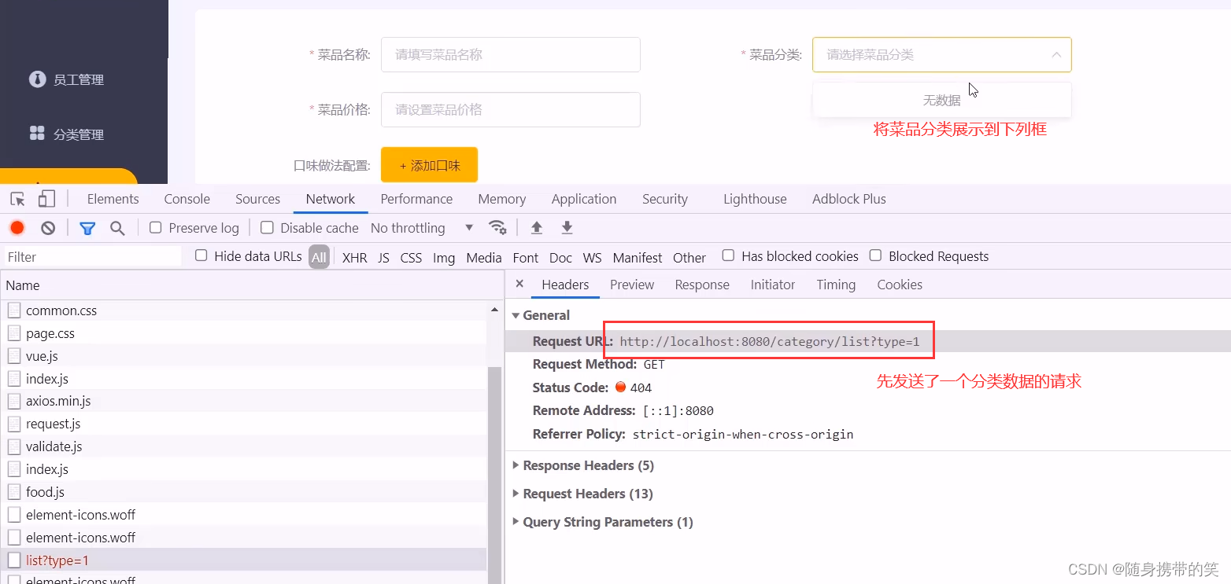Select page.css file icon
This screenshot has width=1231, height=584.
tap(14, 333)
